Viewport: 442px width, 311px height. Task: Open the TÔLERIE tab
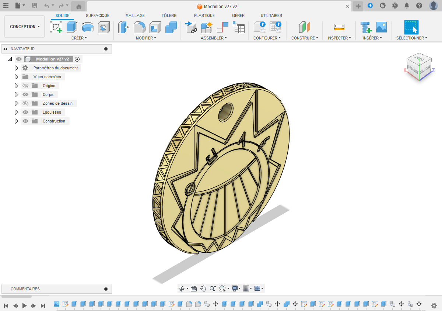(169, 15)
